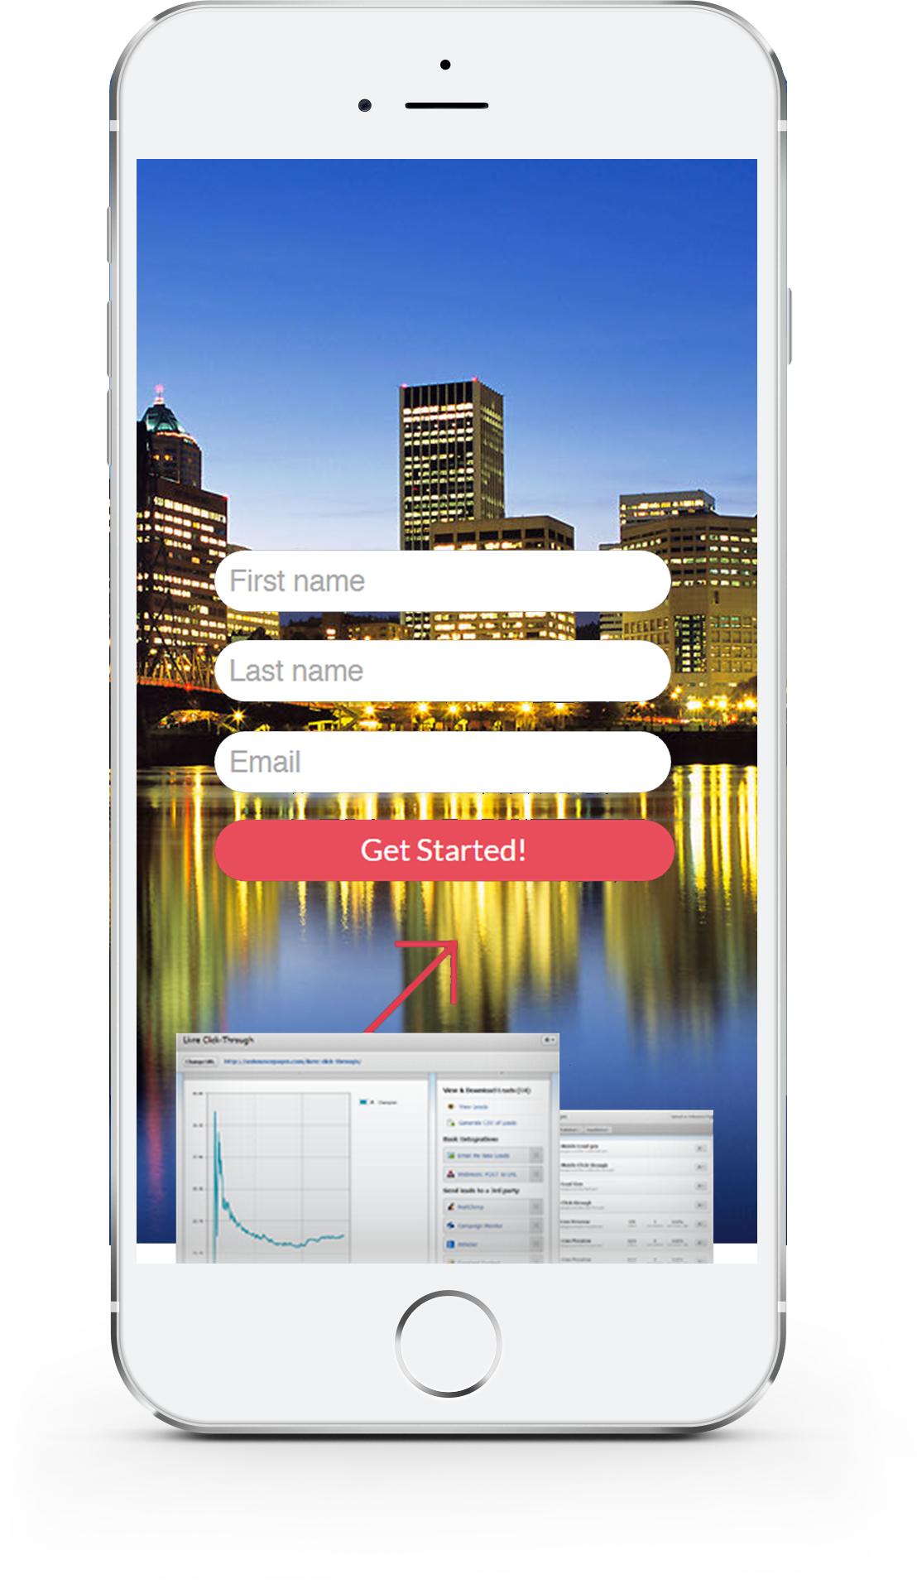Select Email Me New Leads integration
This screenshot has width=917, height=1584.
pyautogui.click(x=484, y=1156)
